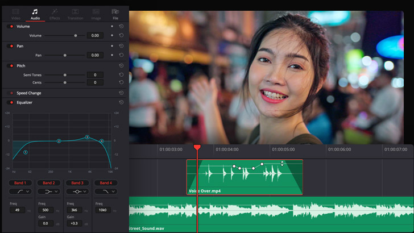
Task: Select EQ point 3 on the curve
Action: coord(87,137)
